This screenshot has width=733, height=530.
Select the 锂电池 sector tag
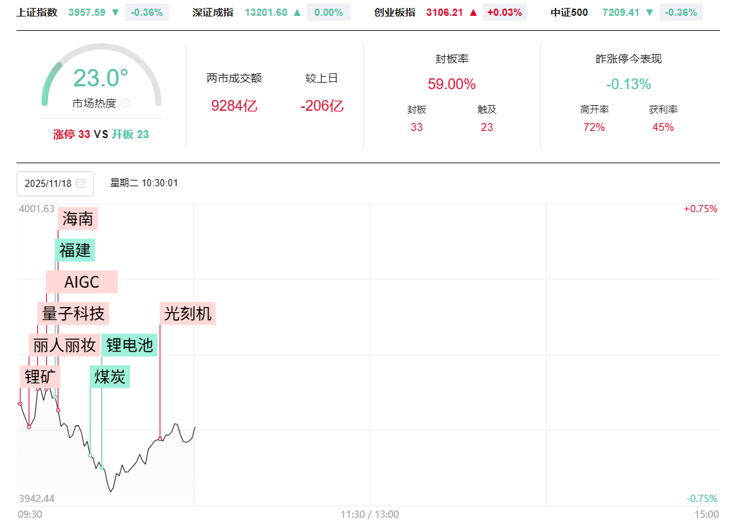tap(130, 345)
